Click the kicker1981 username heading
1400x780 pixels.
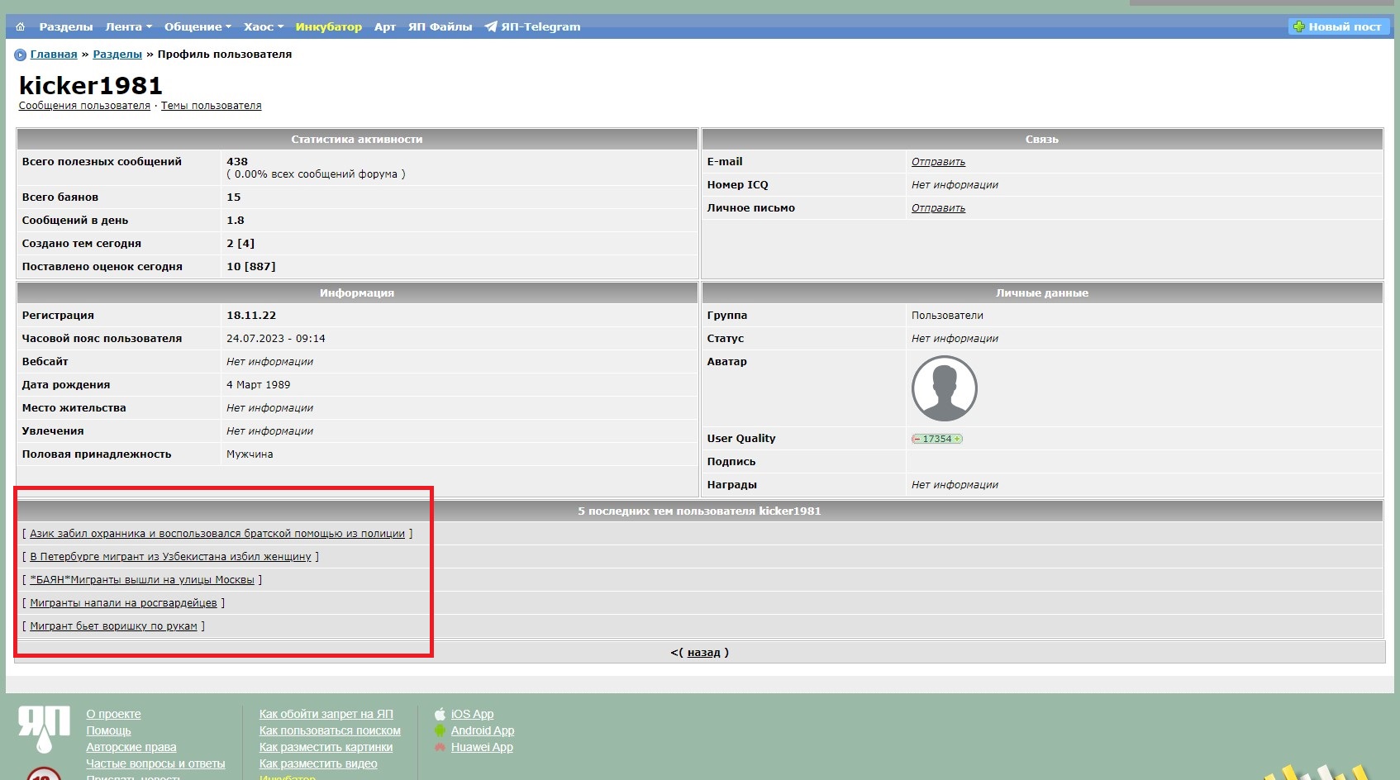(91, 85)
